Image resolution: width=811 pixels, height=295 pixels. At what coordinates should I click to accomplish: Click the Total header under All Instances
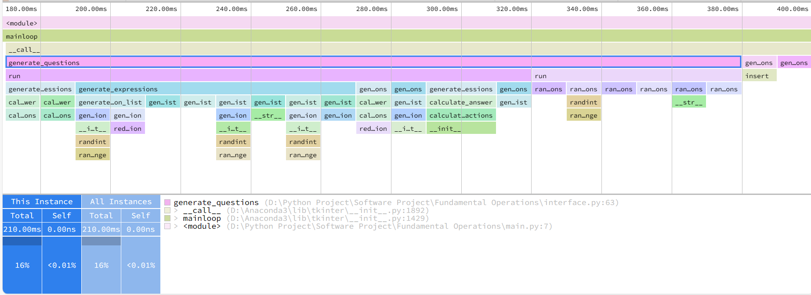[101, 216]
